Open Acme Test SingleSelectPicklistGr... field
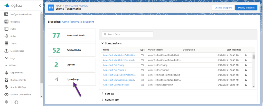 (x=119, y=75)
